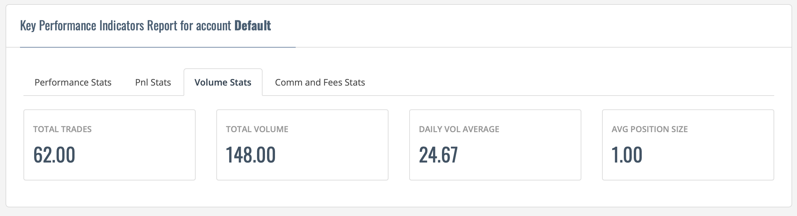Viewport: 797px width, 216px height.
Task: Select the 148.00 total volume figure
Action: [251, 155]
